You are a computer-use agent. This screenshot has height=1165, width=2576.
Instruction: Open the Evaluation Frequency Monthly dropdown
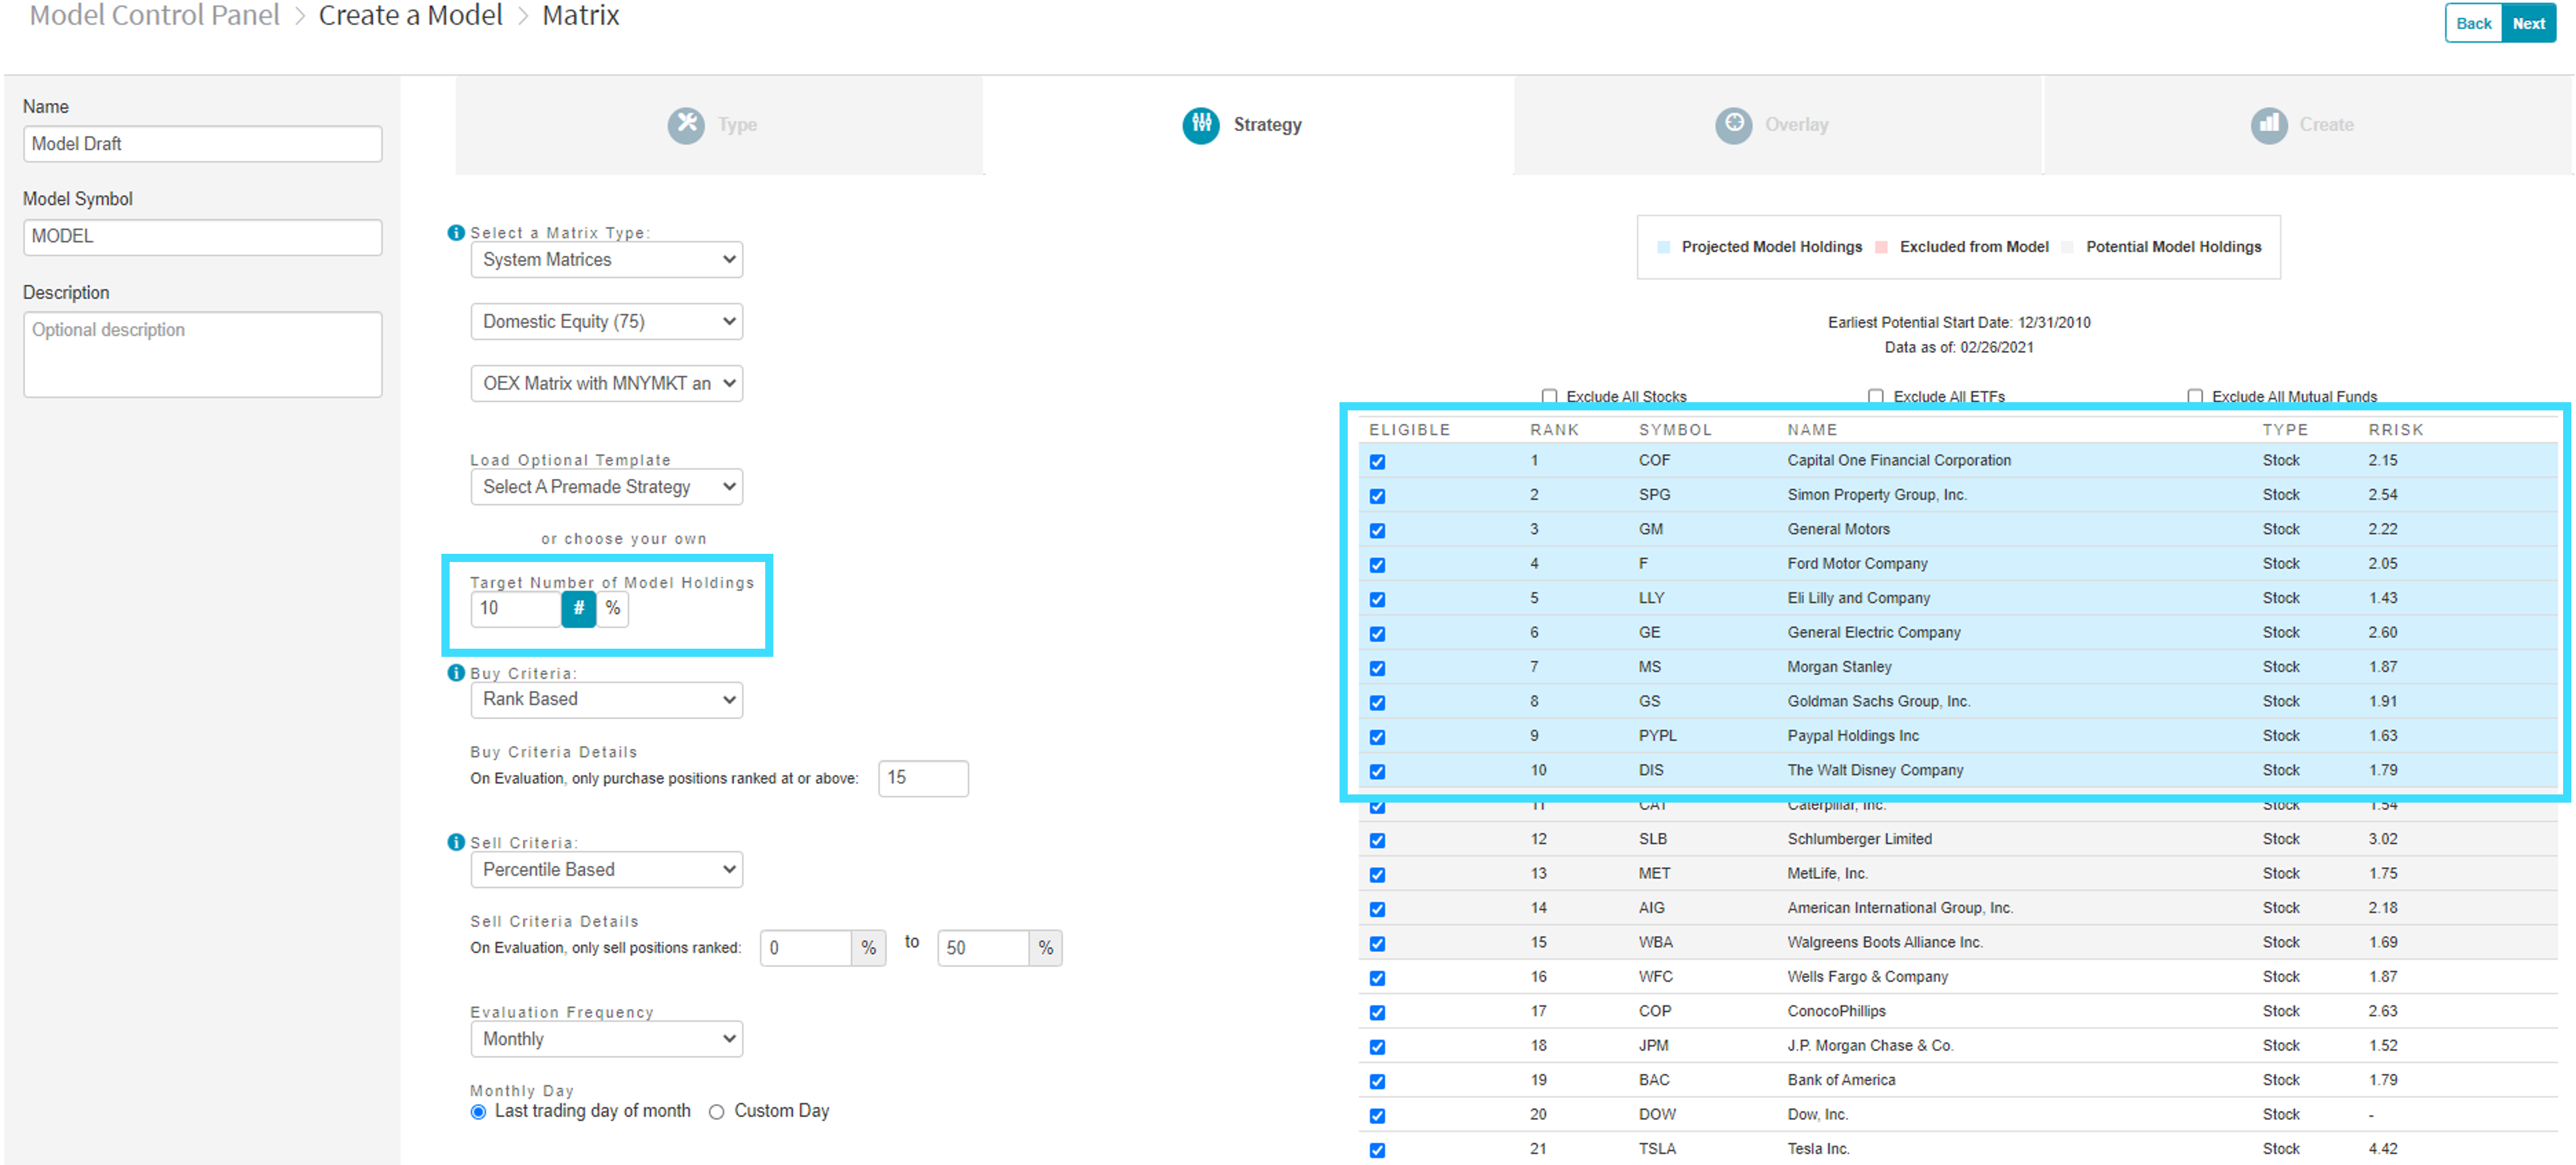click(606, 1039)
